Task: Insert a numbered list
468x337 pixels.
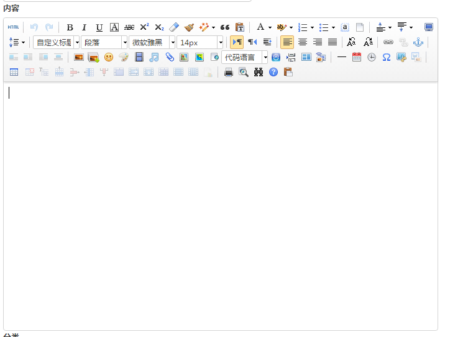Action: (x=303, y=27)
